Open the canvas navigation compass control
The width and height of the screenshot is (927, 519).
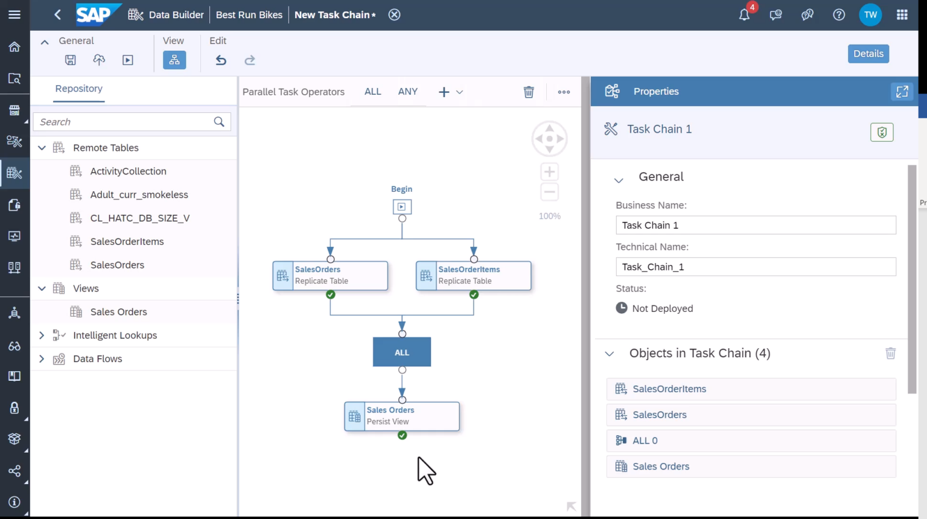(x=549, y=138)
